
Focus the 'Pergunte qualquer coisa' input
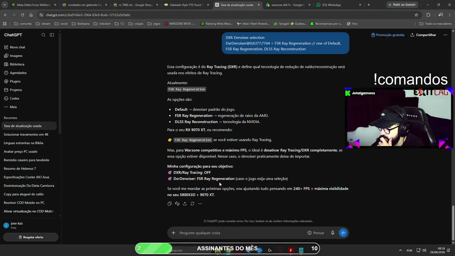click(242, 233)
